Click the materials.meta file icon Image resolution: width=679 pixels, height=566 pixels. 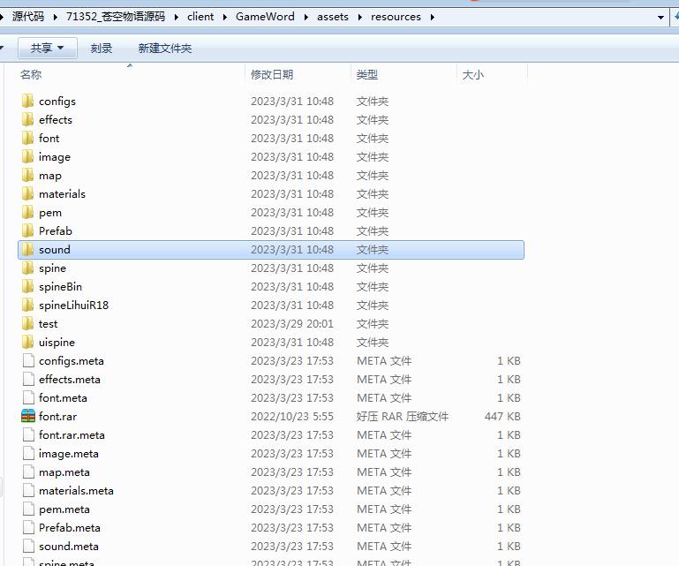(x=28, y=490)
